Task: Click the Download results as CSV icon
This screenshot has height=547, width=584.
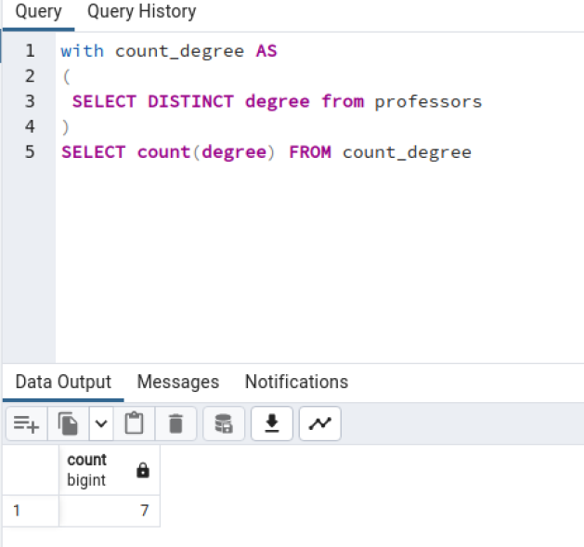Action: click(x=272, y=423)
